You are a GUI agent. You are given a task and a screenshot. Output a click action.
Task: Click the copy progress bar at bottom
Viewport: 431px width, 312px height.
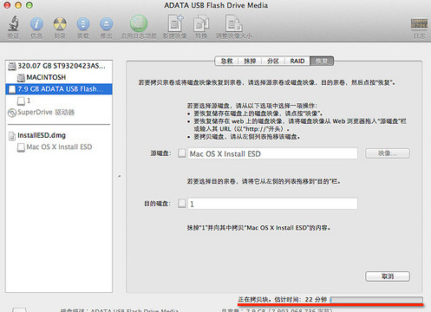point(376,300)
